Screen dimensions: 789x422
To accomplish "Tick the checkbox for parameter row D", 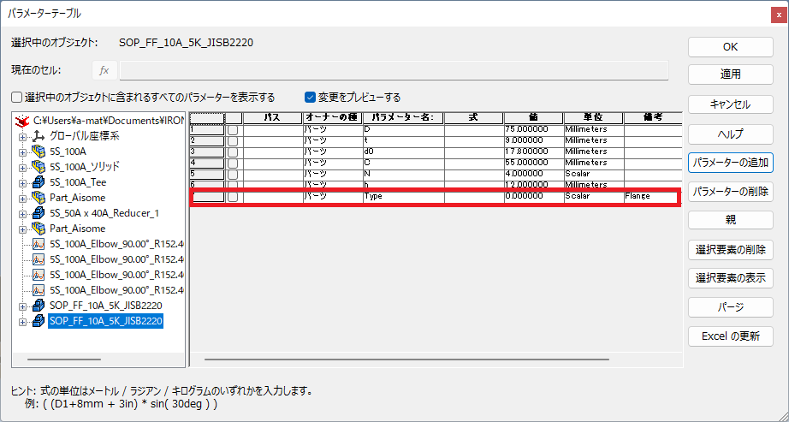I will click(233, 128).
